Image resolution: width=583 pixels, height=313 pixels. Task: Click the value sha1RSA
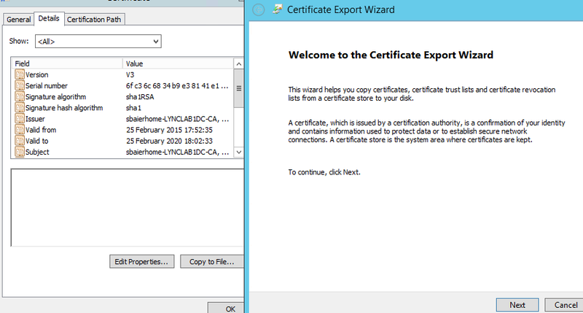pyautogui.click(x=140, y=97)
